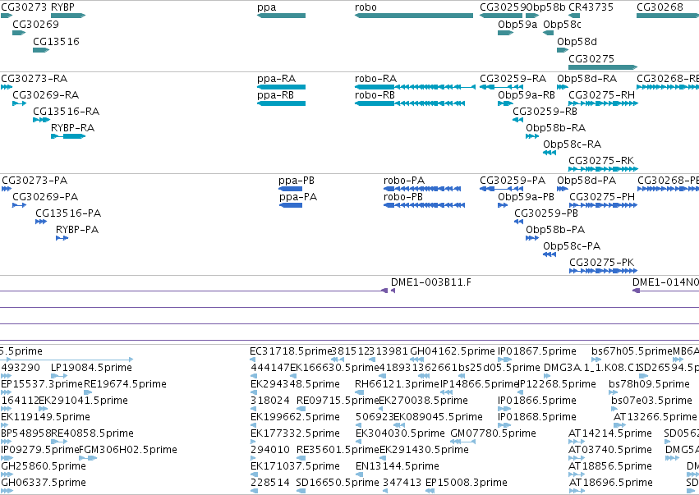Select transcript robo-RB

point(410,103)
